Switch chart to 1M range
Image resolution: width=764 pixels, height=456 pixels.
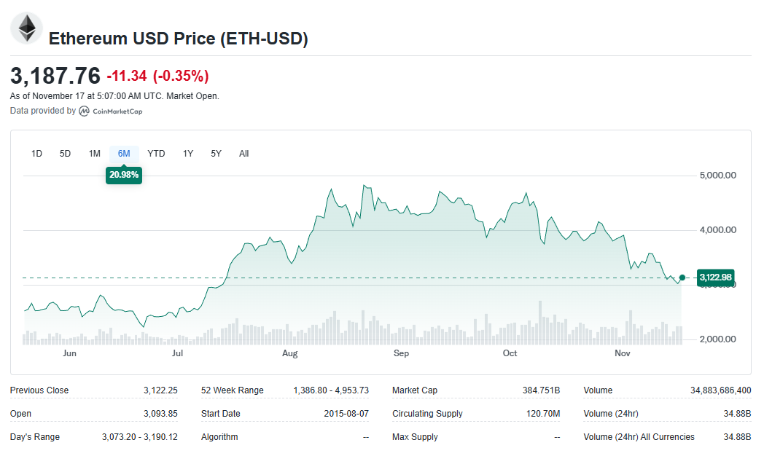point(95,154)
